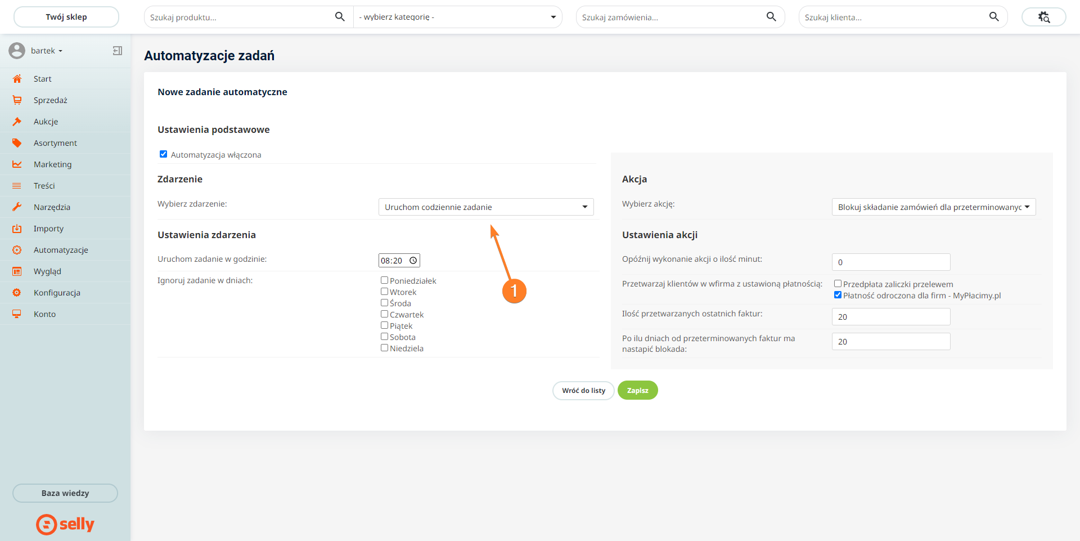Click the green Zapisz button
Viewport: 1080px width, 541px height.
tap(637, 391)
